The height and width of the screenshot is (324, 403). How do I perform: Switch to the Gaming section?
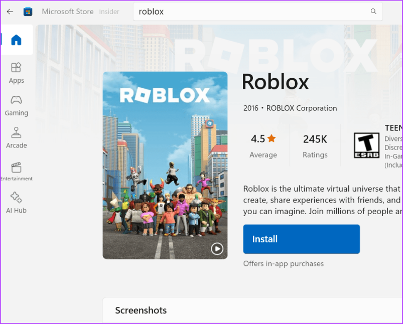[x=17, y=105]
